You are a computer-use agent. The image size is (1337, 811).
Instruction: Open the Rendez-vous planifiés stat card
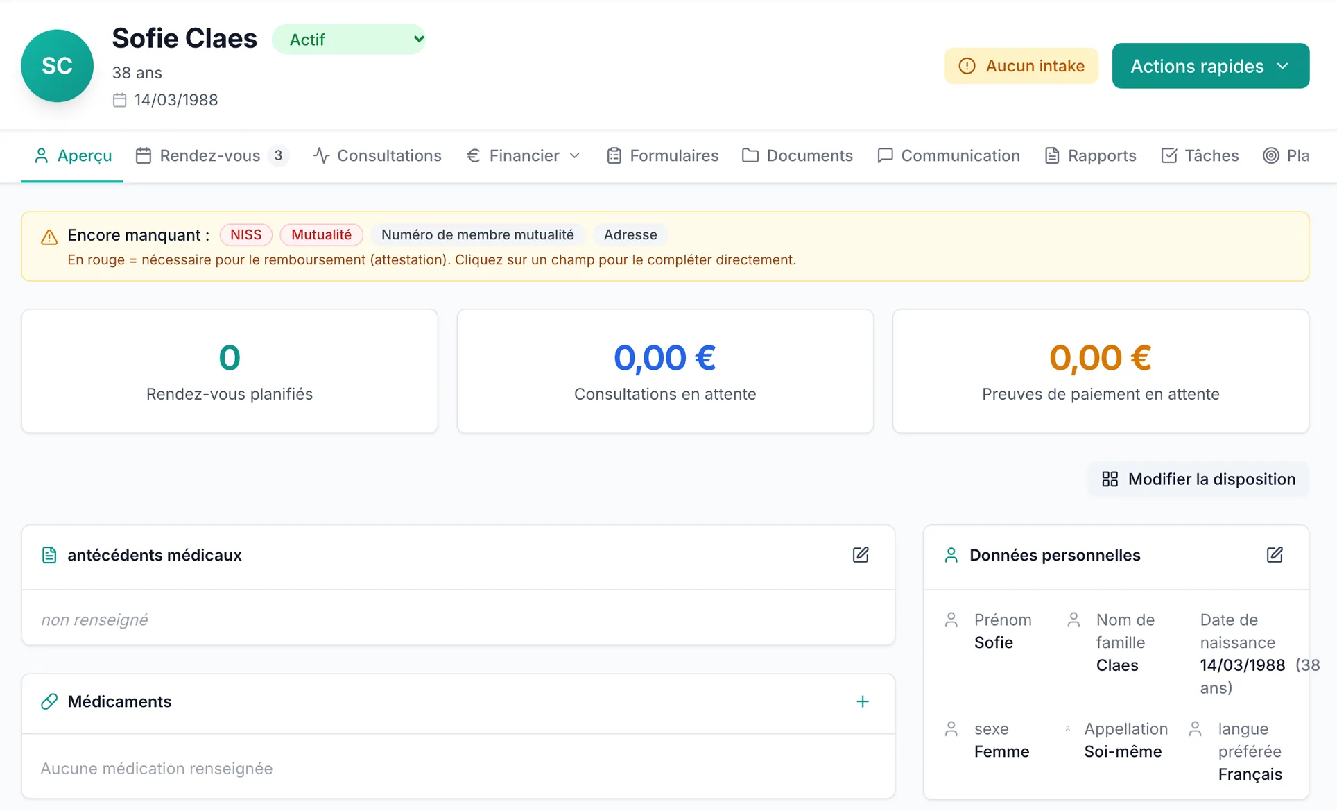click(x=230, y=371)
